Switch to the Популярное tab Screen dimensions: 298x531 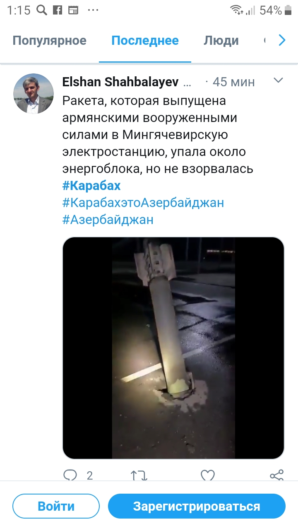pyautogui.click(x=49, y=41)
